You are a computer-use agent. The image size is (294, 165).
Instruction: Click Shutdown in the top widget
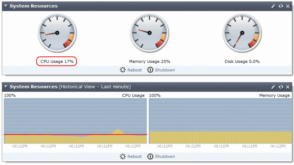[161, 70]
